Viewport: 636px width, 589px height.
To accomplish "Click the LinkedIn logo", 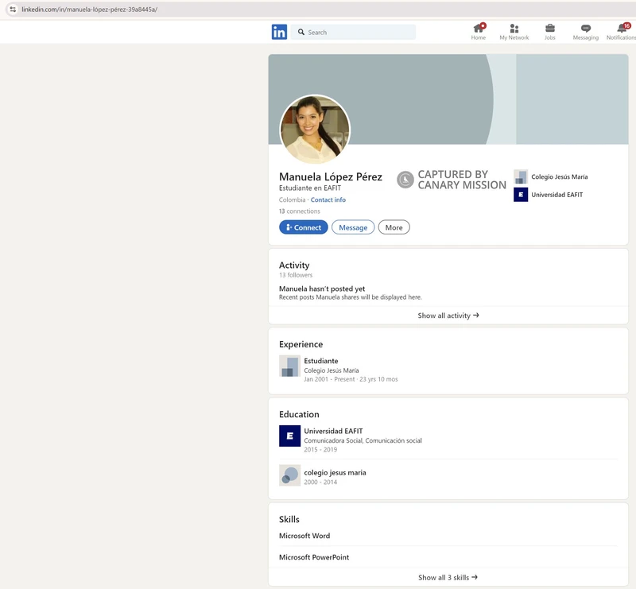I will pos(280,32).
